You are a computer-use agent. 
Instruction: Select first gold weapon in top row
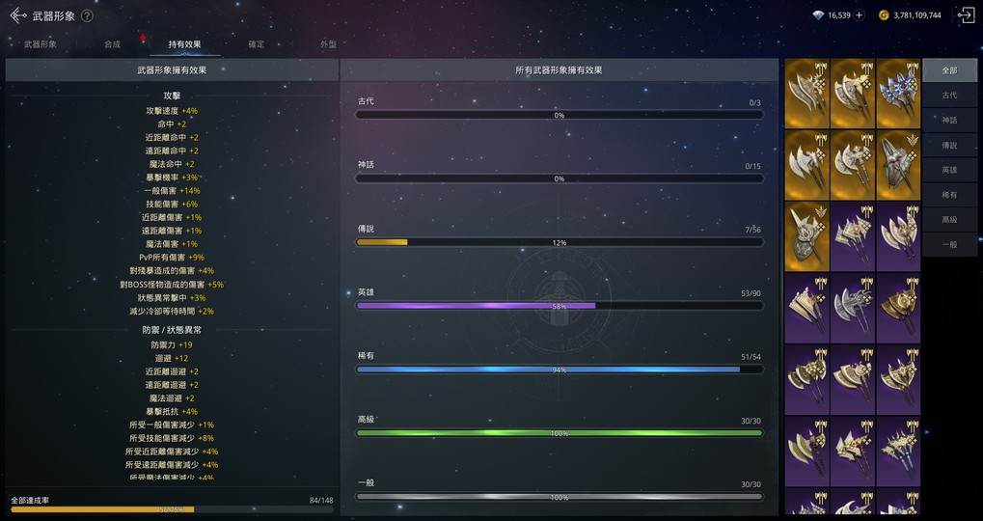pyautogui.click(x=806, y=94)
